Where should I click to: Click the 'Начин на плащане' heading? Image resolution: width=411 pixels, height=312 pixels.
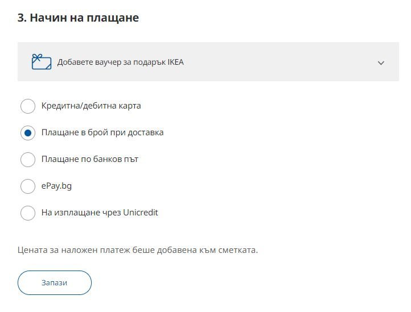(84, 18)
